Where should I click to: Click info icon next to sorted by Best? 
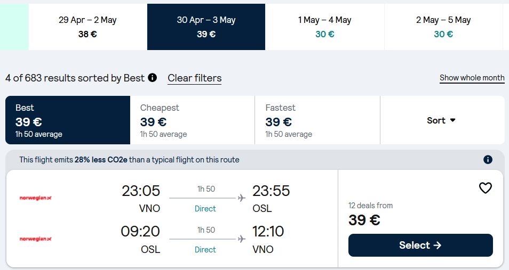point(153,78)
